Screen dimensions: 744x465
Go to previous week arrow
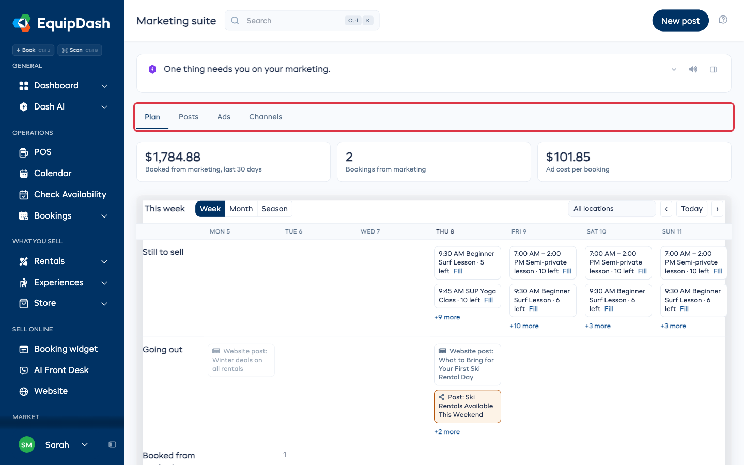point(667,209)
